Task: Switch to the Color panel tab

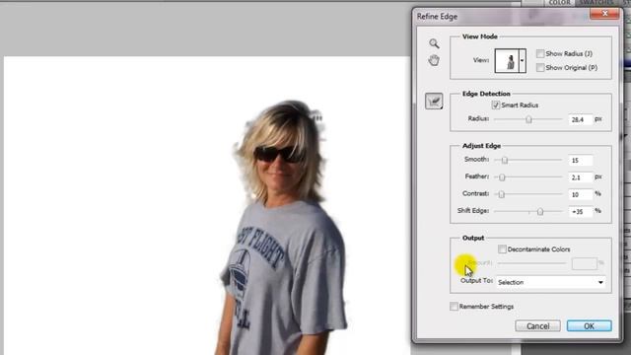Action: tap(559, 3)
